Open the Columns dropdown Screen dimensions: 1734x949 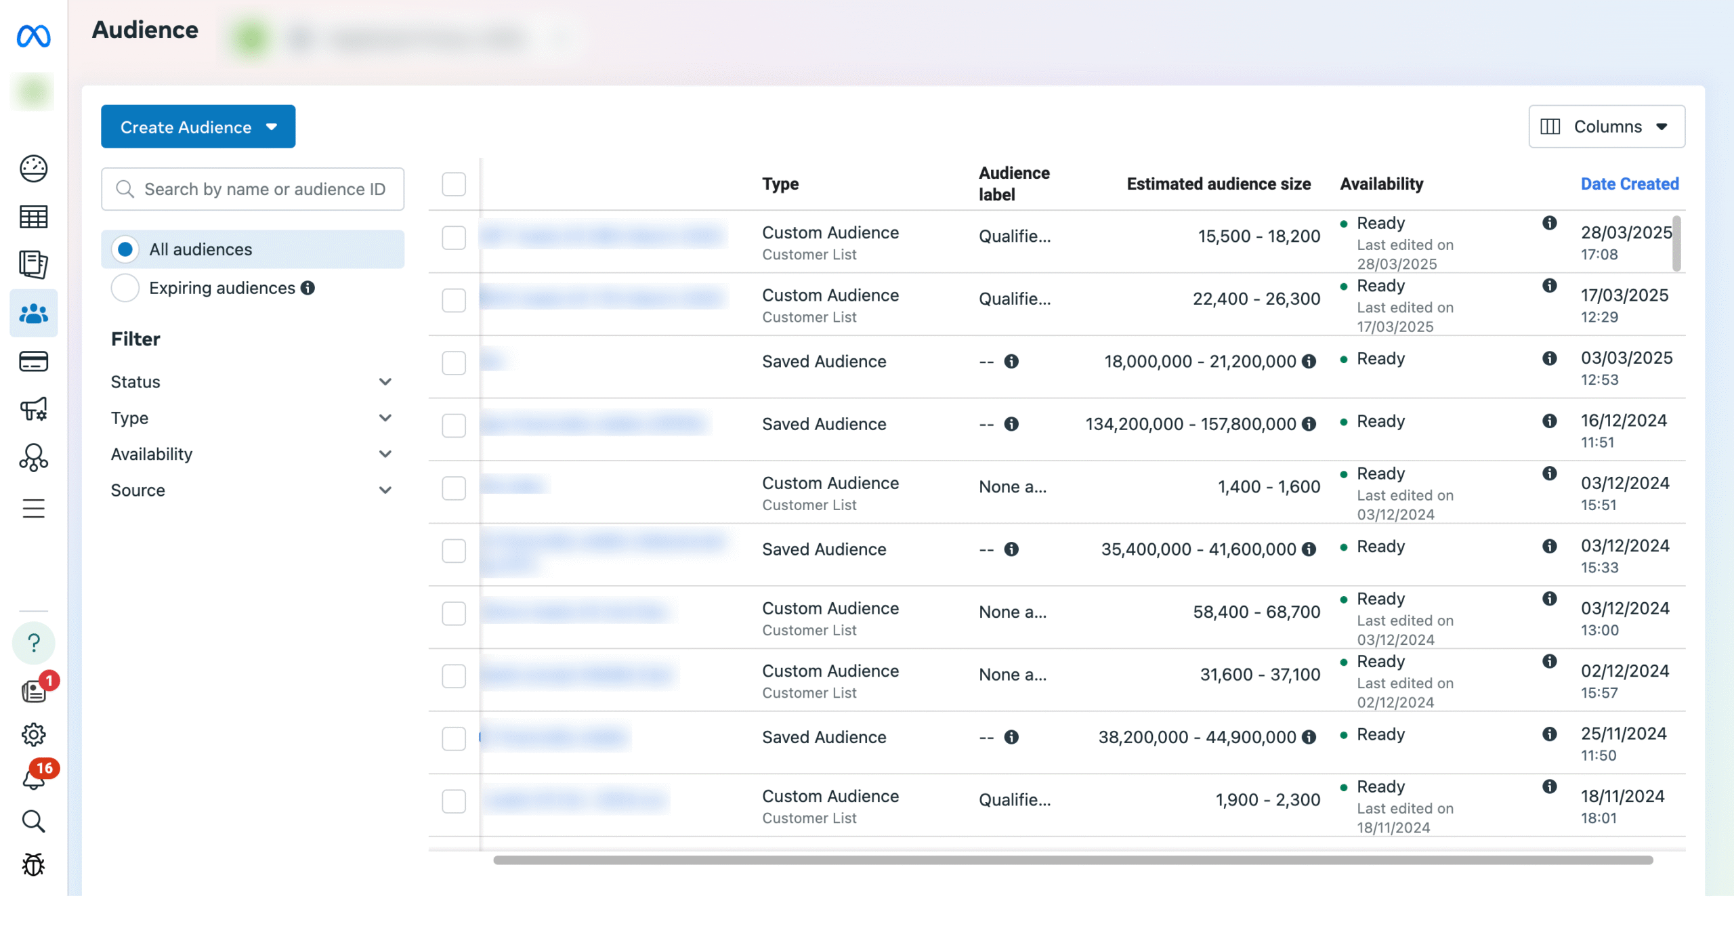tap(1606, 127)
